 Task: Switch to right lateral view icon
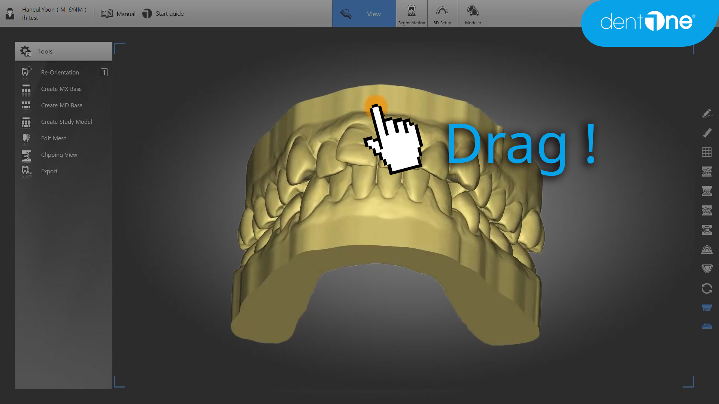(707, 172)
